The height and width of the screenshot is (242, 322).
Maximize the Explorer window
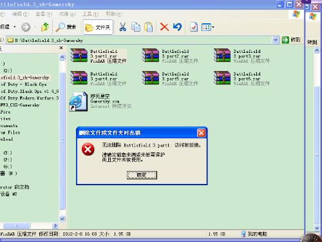[289, 5]
